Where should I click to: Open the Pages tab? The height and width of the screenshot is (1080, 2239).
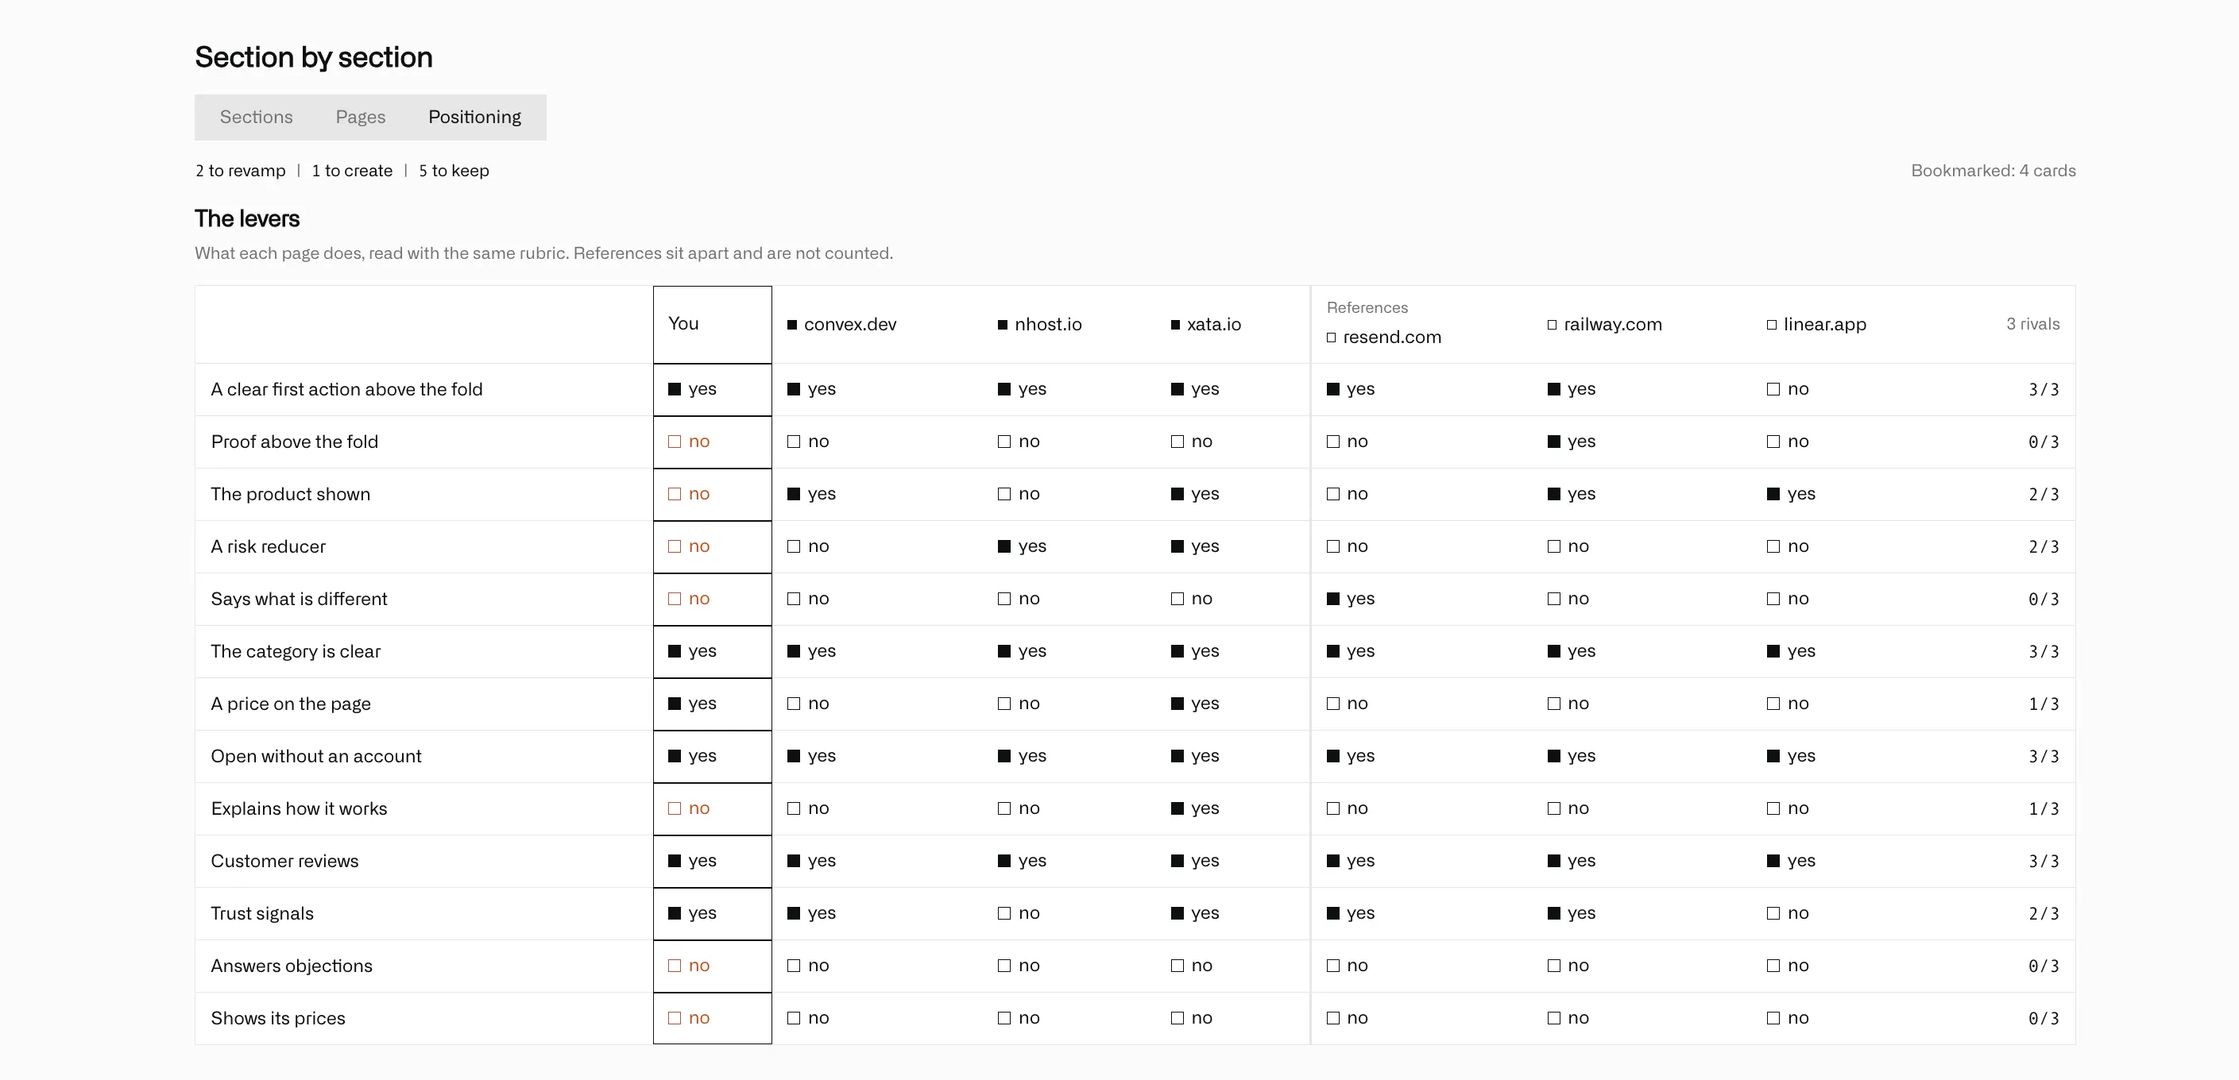361,118
